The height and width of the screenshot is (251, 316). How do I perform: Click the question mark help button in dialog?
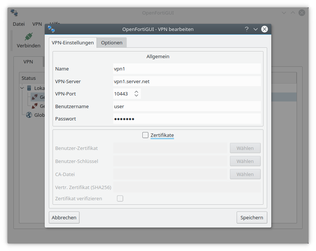(x=246, y=29)
